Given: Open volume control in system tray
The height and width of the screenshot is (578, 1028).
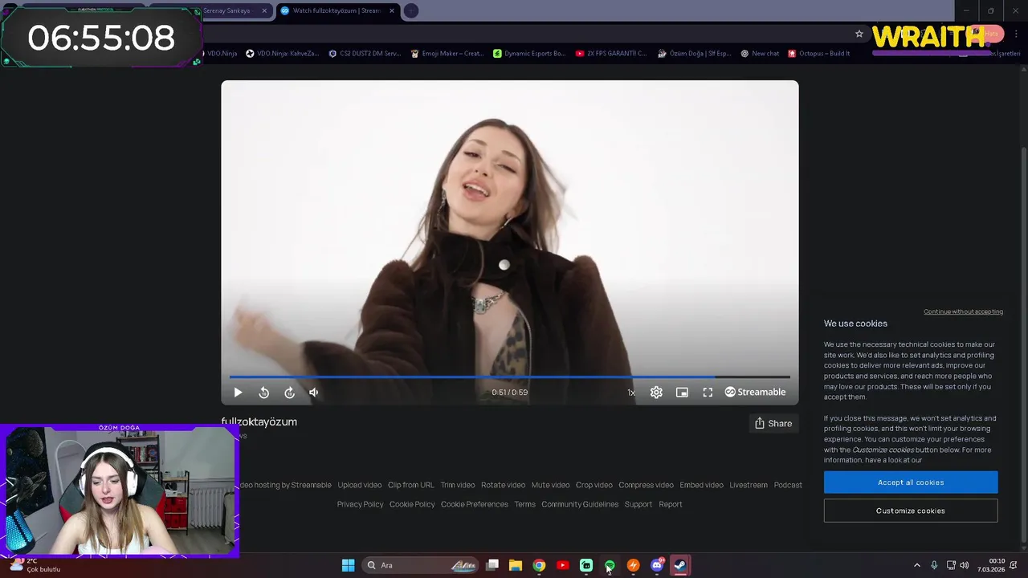Looking at the screenshot, I should point(964,565).
